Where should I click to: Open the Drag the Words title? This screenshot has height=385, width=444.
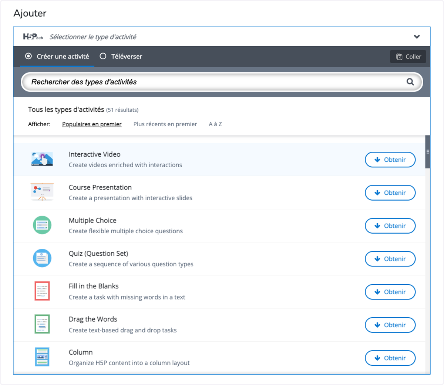click(x=93, y=319)
